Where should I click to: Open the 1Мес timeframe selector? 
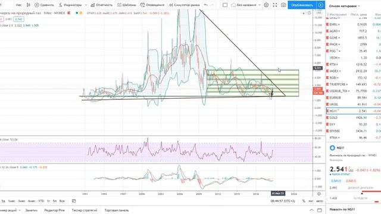[x=18, y=5]
